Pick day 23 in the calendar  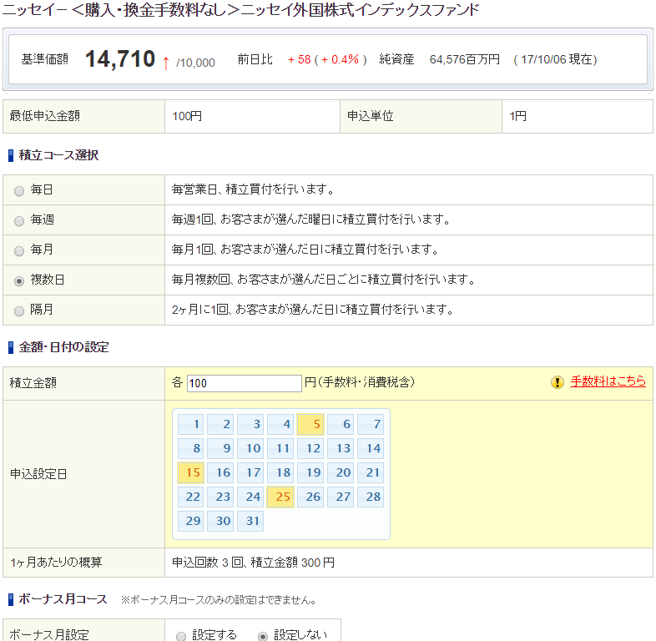tap(220, 497)
